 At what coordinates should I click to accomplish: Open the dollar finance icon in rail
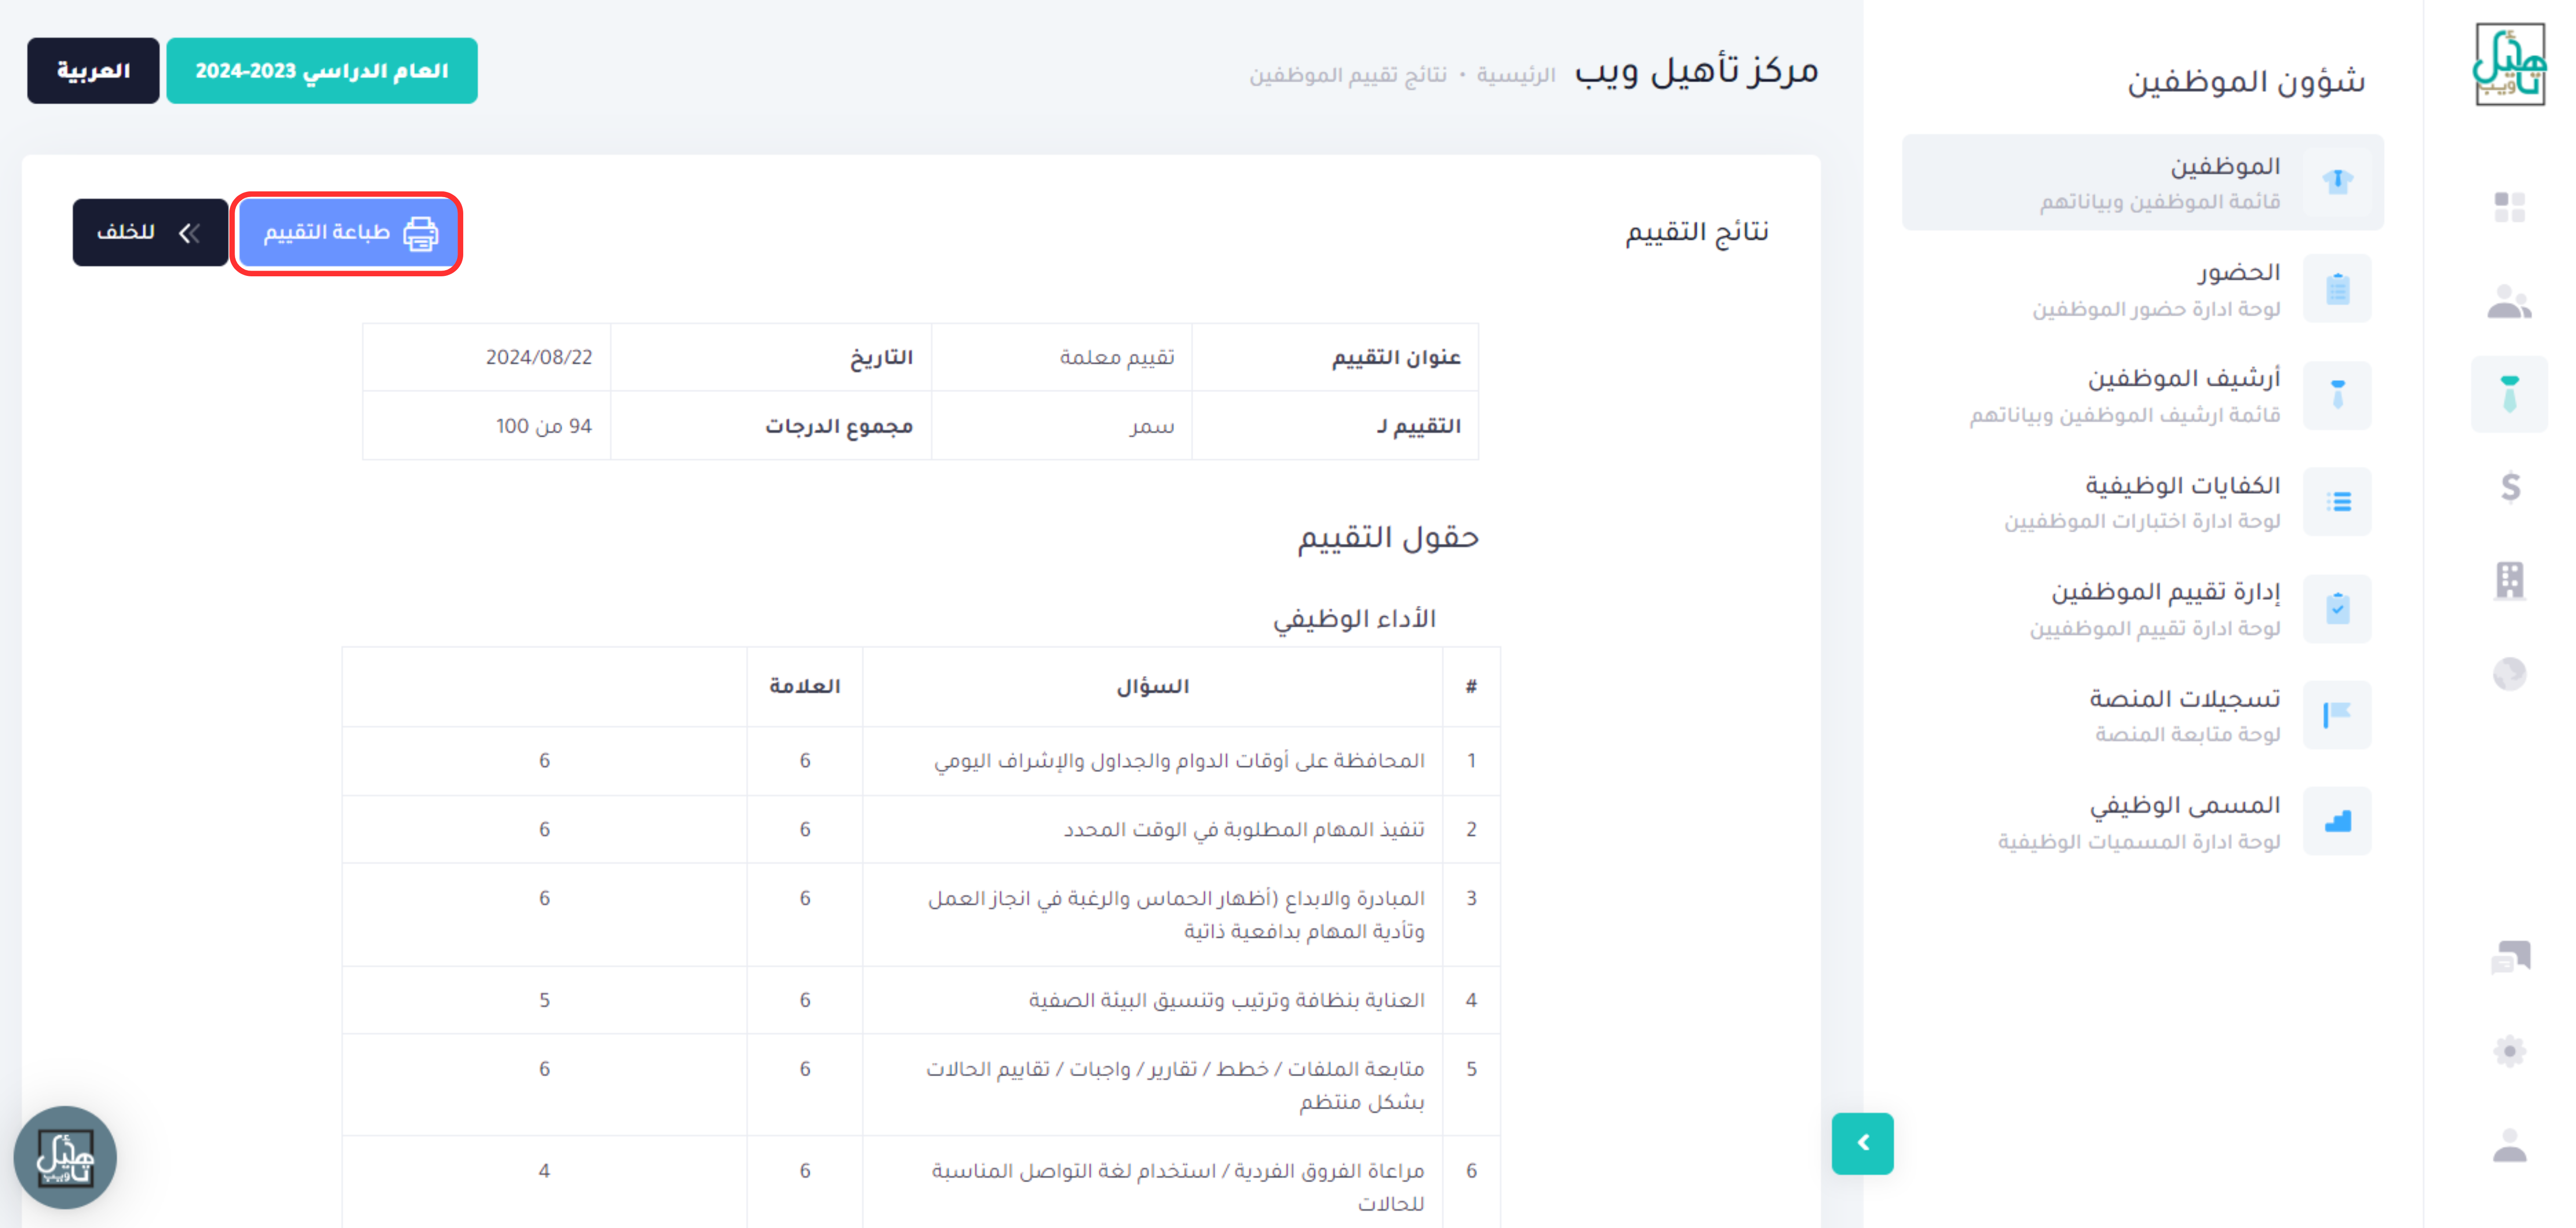click(2509, 488)
